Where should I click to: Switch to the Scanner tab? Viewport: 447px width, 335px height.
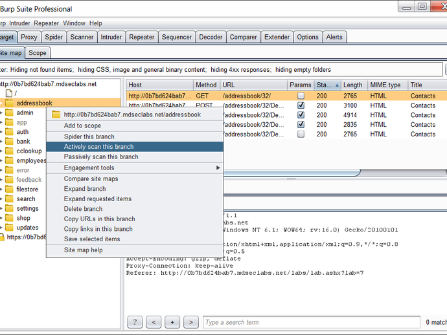[x=82, y=37]
